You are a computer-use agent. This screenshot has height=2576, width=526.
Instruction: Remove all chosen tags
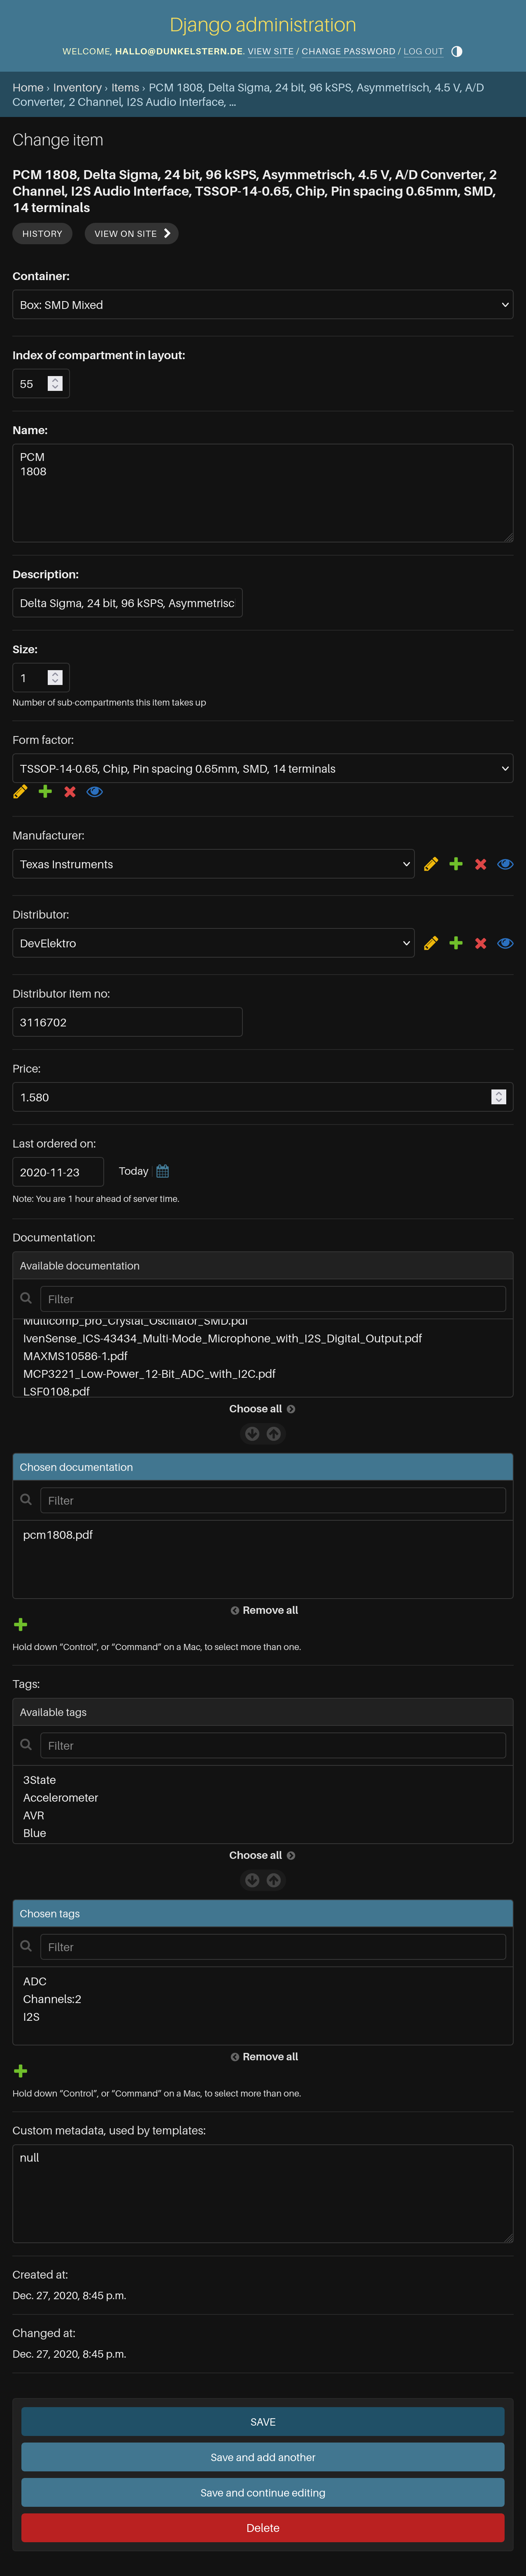(264, 2057)
